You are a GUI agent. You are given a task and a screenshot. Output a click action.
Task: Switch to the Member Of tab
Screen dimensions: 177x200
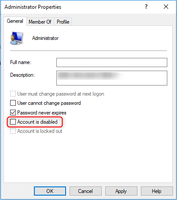[40, 22]
